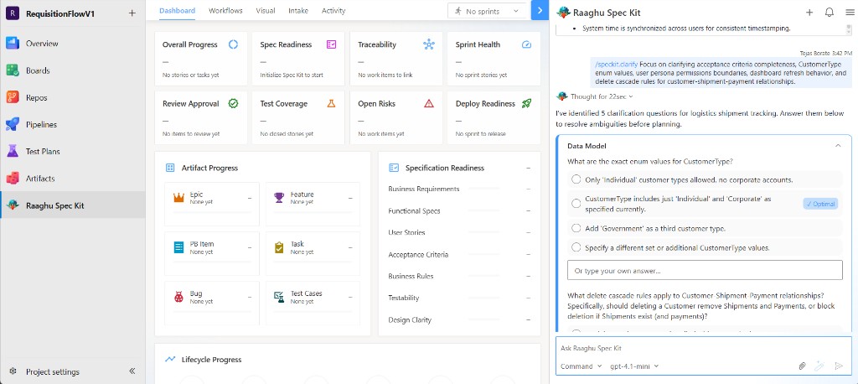This screenshot has width=858, height=384.
Task: Click the attachment paperclip icon
Action: [x=802, y=366]
